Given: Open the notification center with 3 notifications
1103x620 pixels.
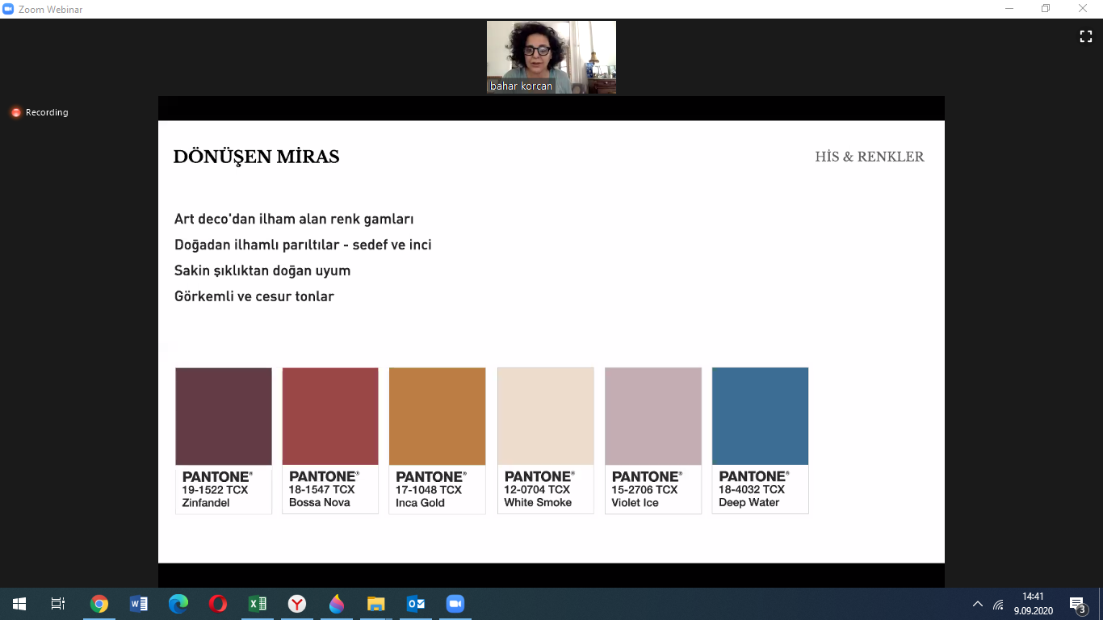Looking at the screenshot, I should click(x=1077, y=604).
